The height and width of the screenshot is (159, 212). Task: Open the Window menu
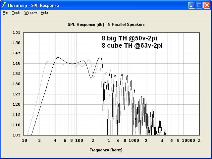pos(30,13)
